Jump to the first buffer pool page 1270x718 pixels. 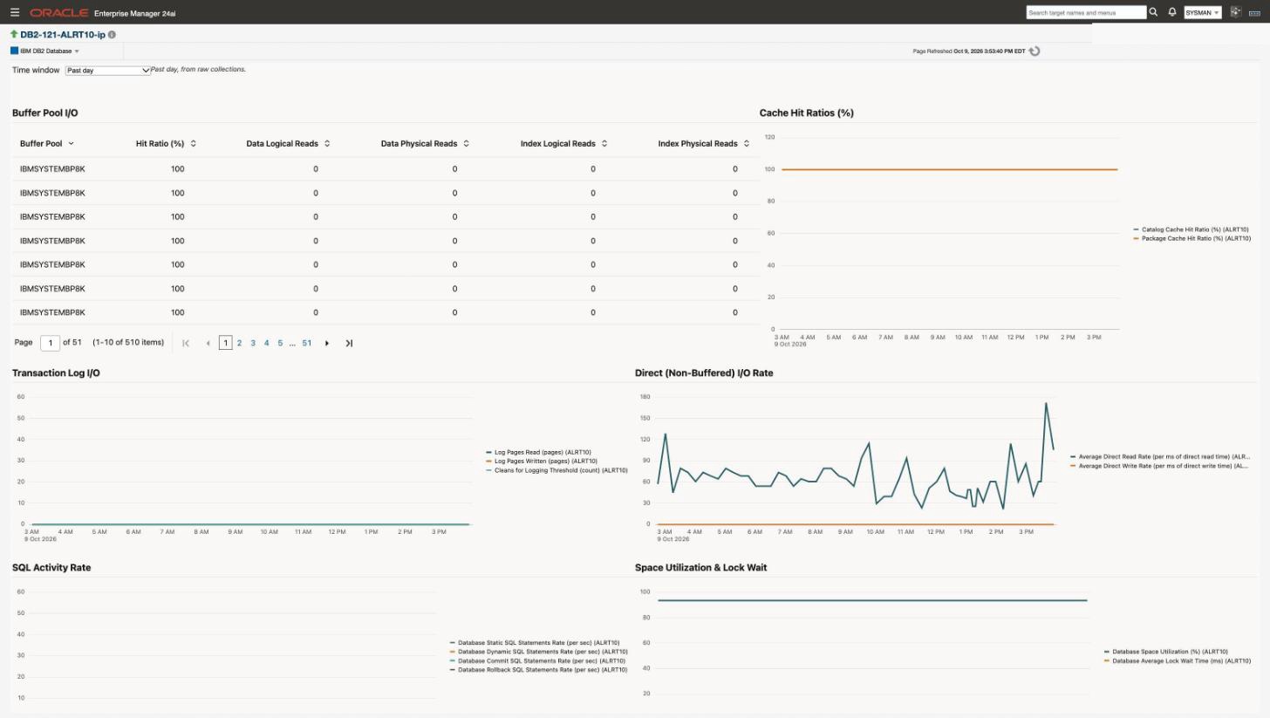[x=186, y=344]
